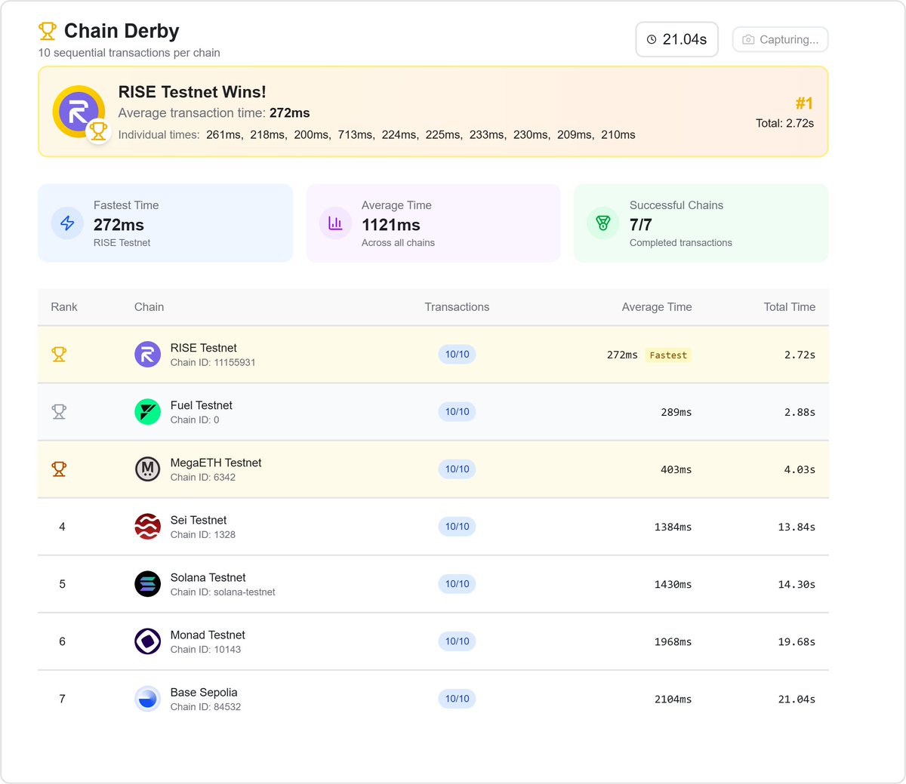Click the 10/10 badge for Base Sepolia
Image resolution: width=906 pixels, height=784 pixels.
click(457, 698)
